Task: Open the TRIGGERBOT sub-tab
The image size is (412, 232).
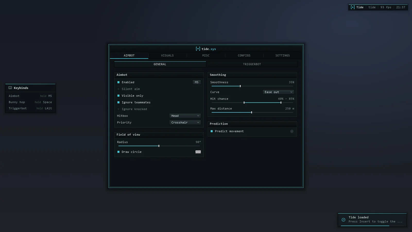Action: tap(252, 64)
